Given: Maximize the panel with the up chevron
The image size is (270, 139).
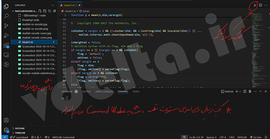Looking at the screenshot, I should [261, 91].
